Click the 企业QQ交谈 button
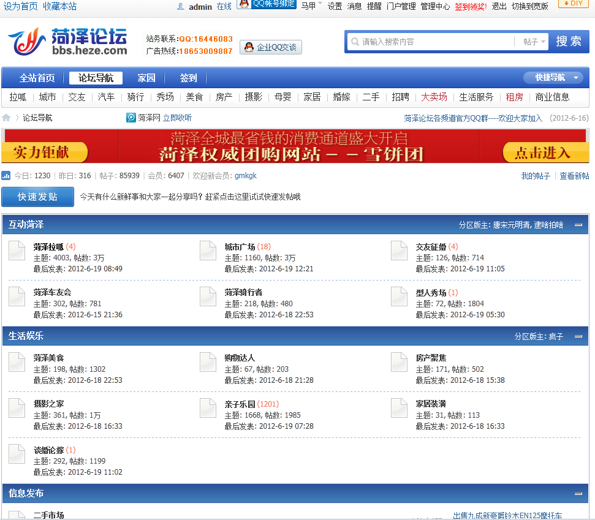 (271, 47)
